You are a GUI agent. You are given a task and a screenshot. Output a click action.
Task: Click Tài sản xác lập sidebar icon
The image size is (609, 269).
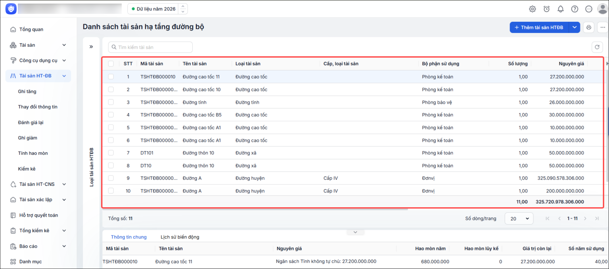13,200
